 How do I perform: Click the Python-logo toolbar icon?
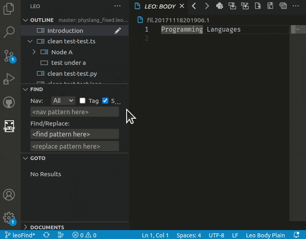pyautogui.click(x=220, y=6)
